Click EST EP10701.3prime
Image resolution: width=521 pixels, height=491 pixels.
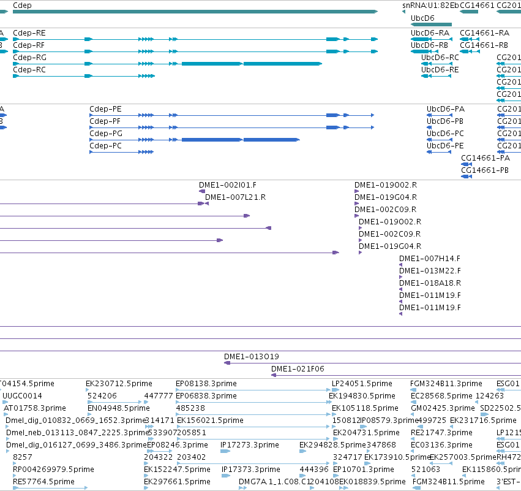click(364, 470)
